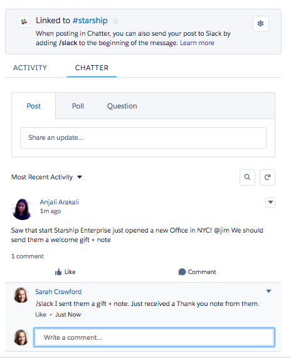Toggle the favorite star next to #starship

(115, 21)
